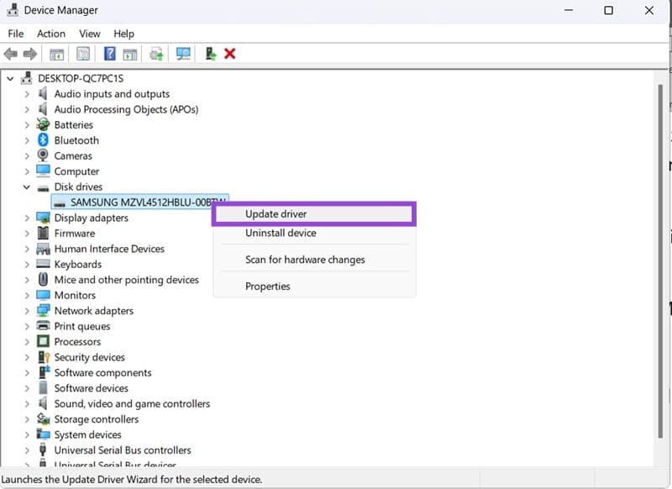Open the View menu
Image resolution: width=672 pixels, height=489 pixels.
89,34
